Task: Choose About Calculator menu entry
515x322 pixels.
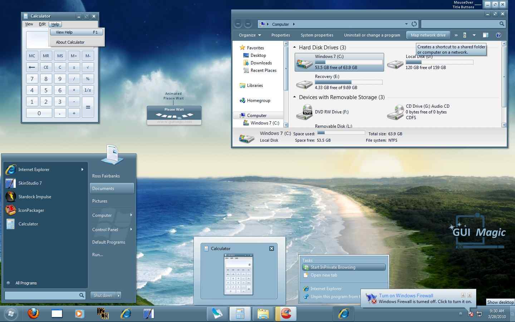Action: coord(77,42)
